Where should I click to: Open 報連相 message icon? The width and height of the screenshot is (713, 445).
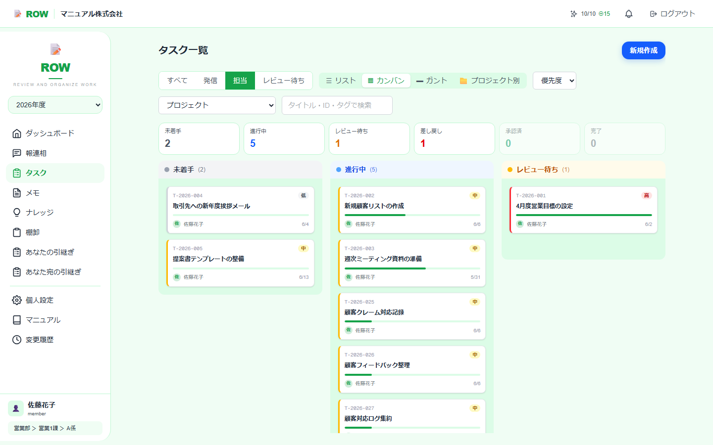(17, 153)
